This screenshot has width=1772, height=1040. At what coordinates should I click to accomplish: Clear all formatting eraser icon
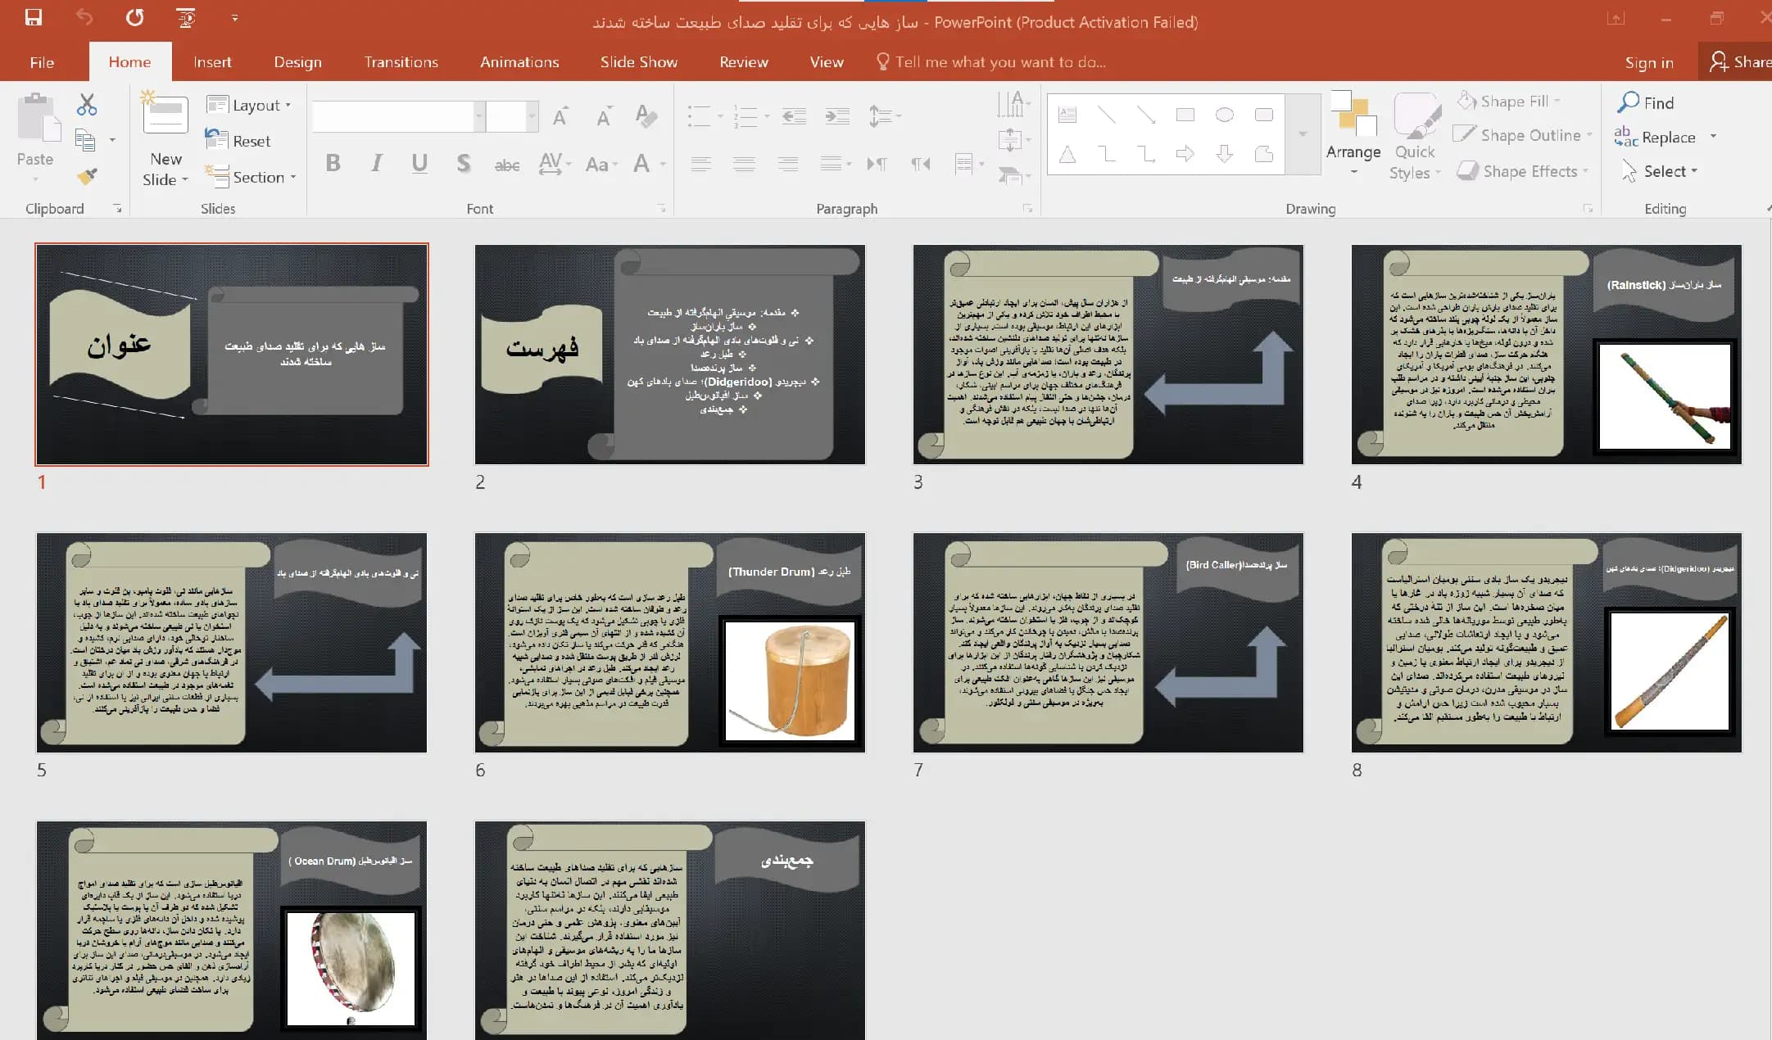click(646, 116)
